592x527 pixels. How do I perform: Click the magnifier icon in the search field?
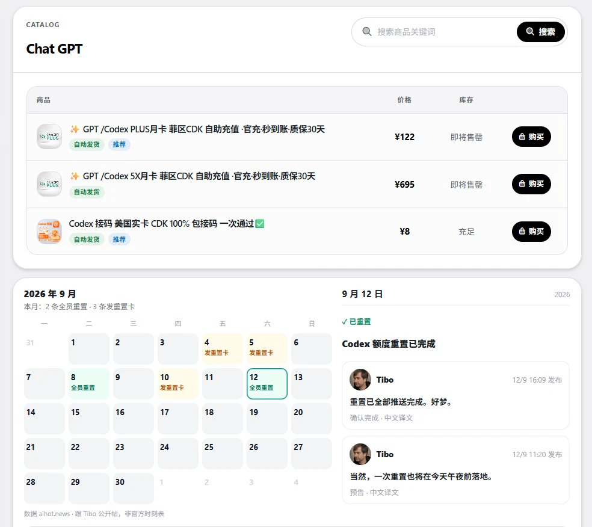tap(366, 32)
